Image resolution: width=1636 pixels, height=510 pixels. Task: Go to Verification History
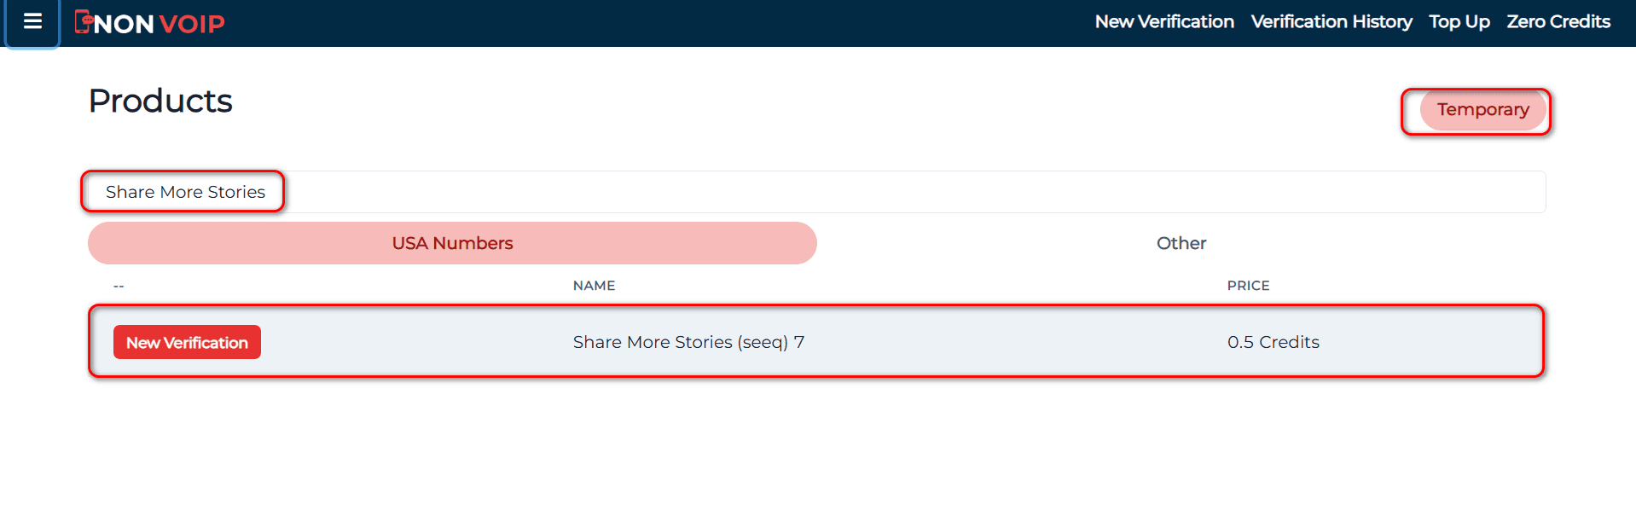coord(1331,22)
